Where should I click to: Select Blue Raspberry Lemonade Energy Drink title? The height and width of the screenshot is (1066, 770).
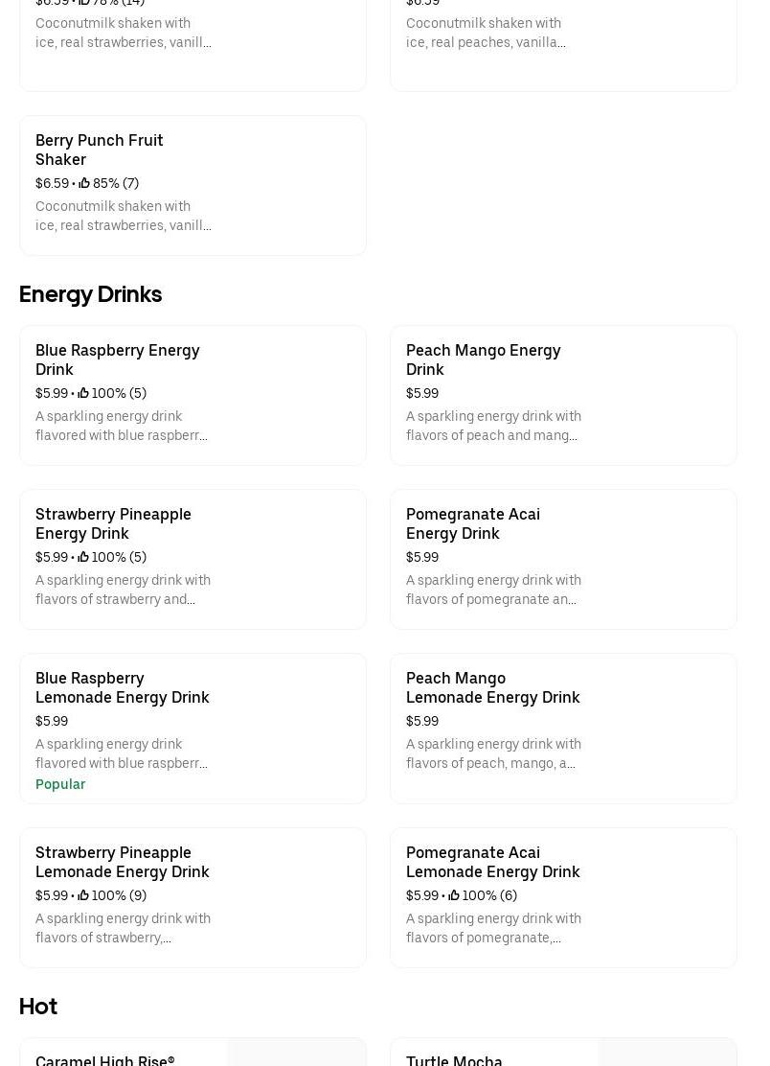122,687
